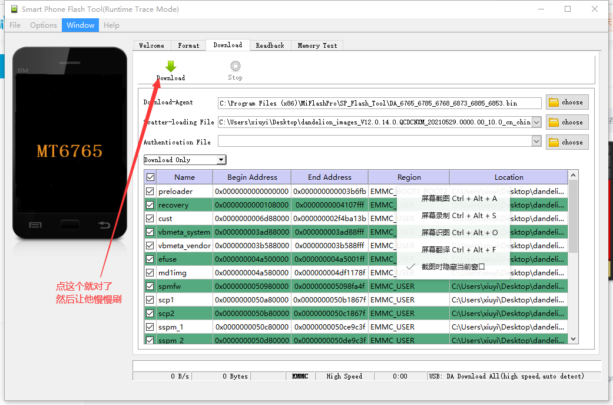Switch to the Welcome tab

coord(152,45)
